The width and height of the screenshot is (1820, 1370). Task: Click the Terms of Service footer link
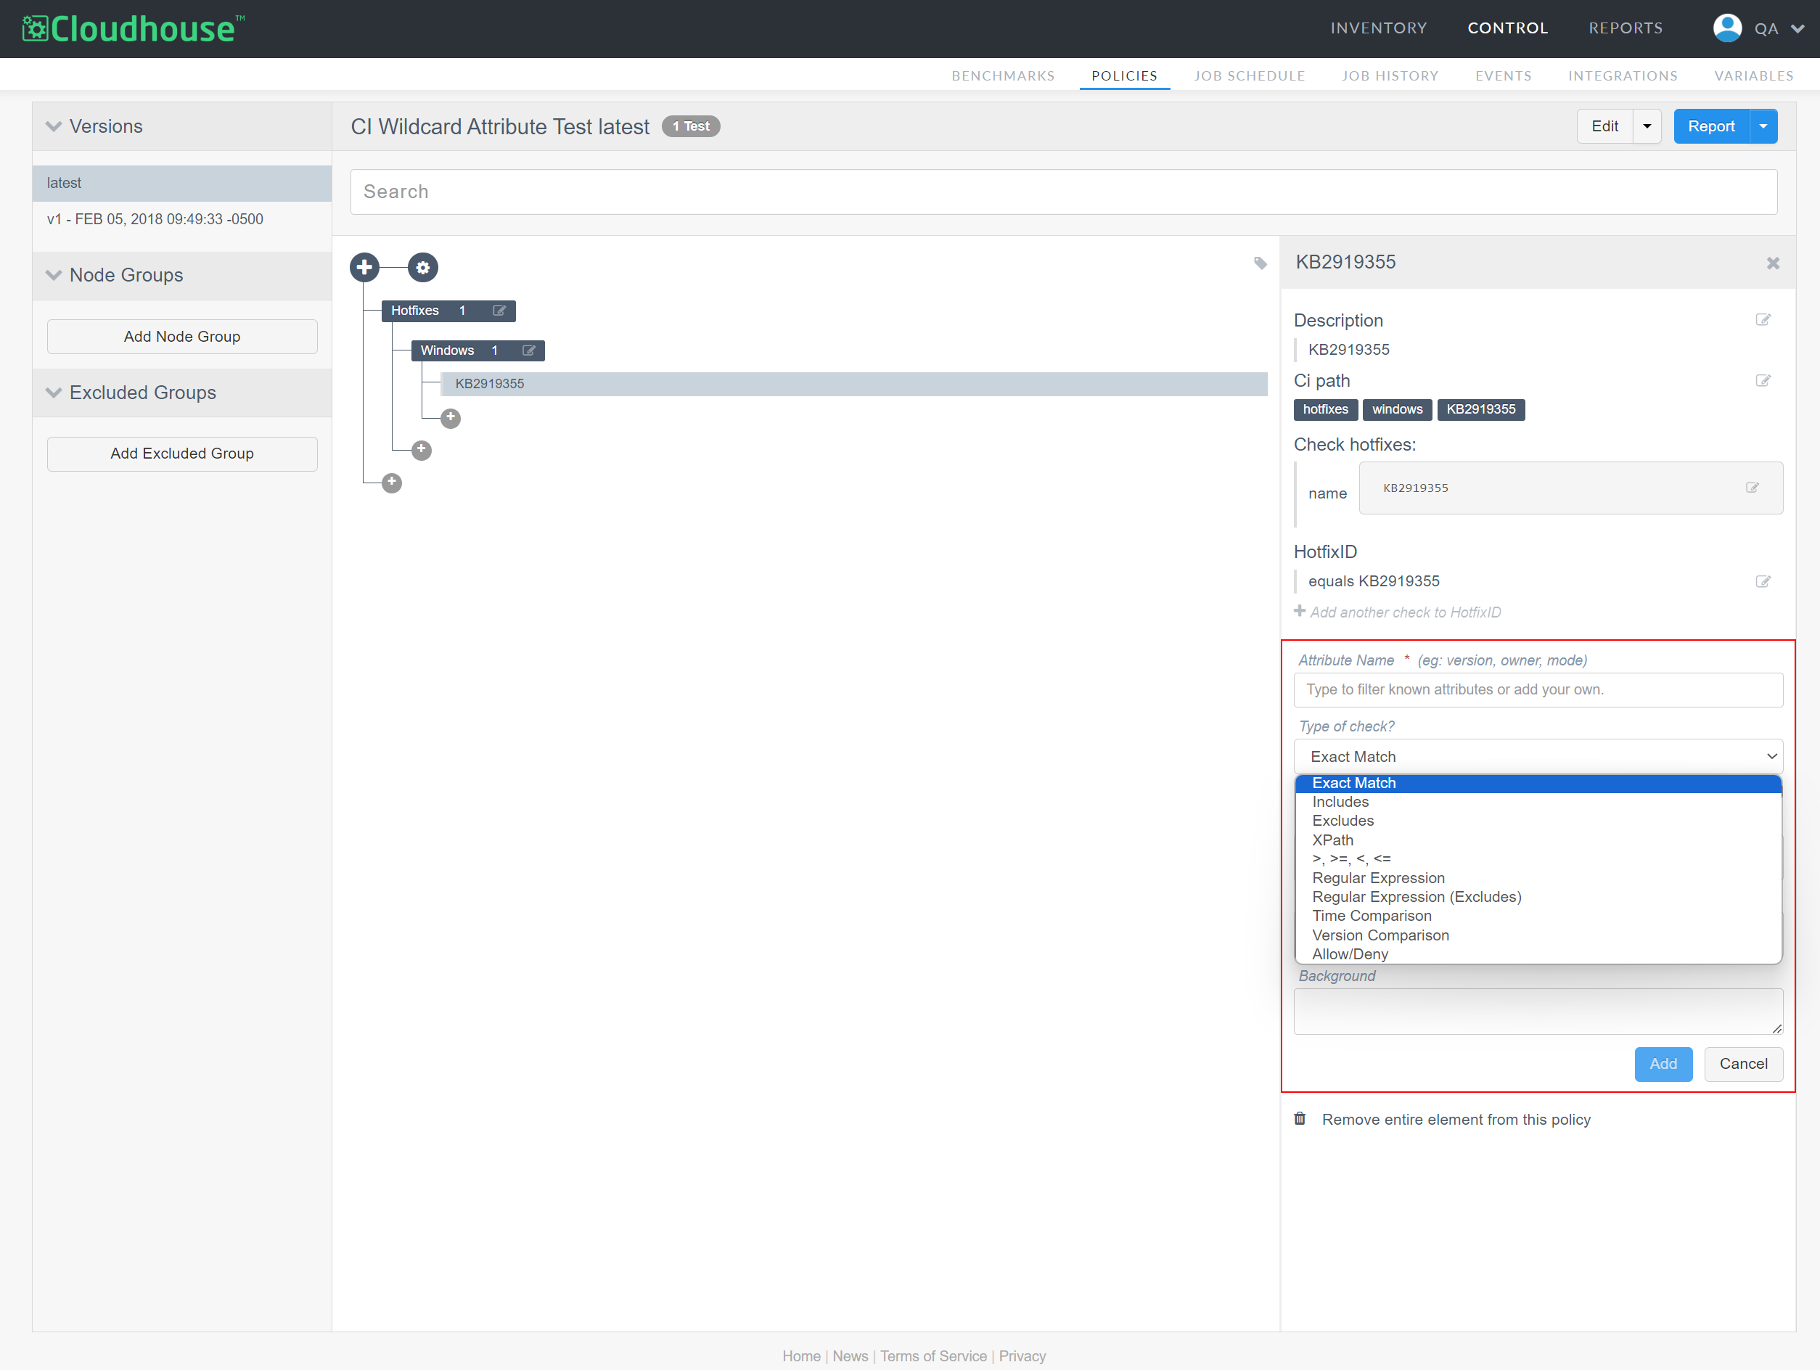tap(933, 1356)
